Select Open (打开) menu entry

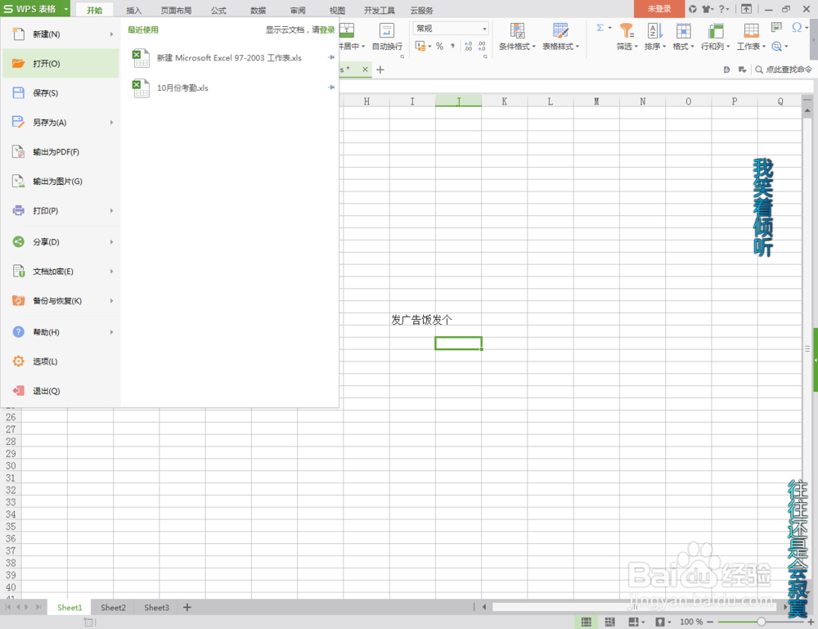pyautogui.click(x=61, y=63)
